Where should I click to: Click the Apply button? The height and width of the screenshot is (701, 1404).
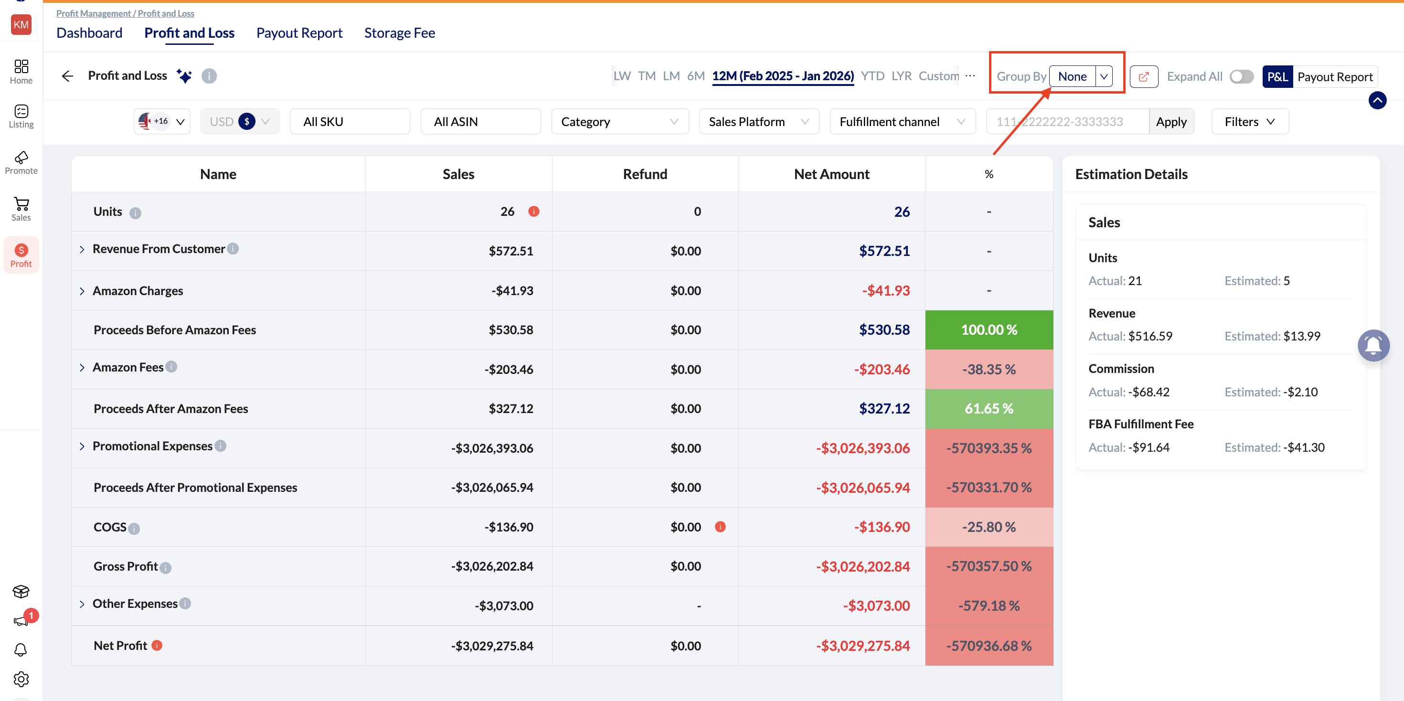point(1171,122)
